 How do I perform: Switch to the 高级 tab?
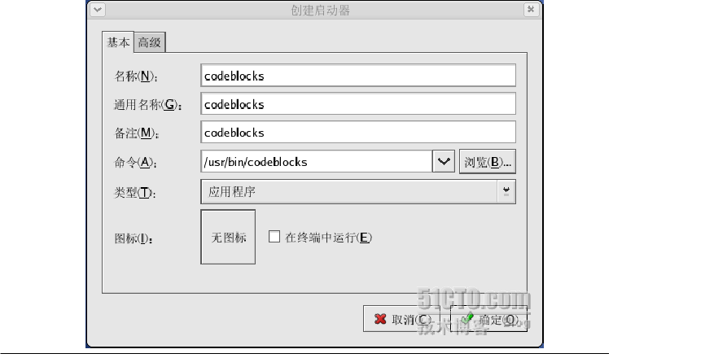pos(149,42)
